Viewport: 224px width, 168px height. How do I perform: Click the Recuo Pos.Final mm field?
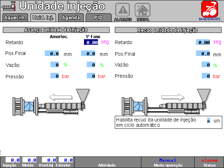click(x=203, y=54)
